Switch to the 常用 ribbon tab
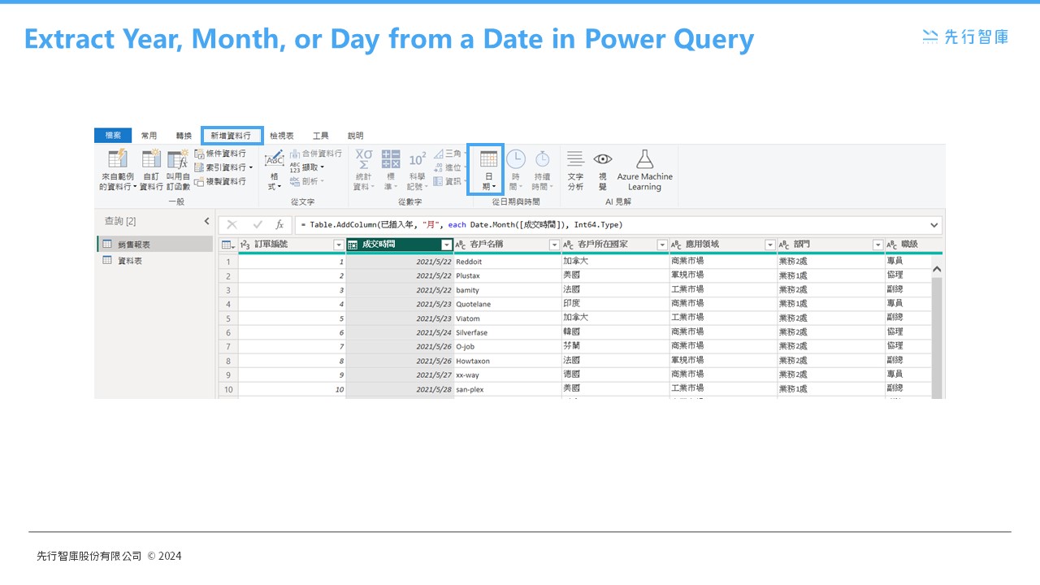This screenshot has height=585, width=1040. pos(149,135)
